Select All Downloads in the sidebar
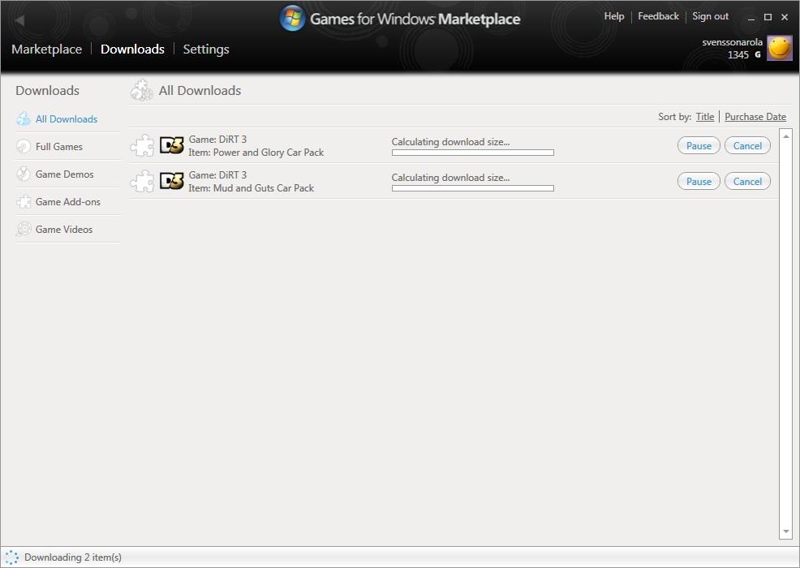Image resolution: width=800 pixels, height=568 pixels. pyautogui.click(x=67, y=119)
